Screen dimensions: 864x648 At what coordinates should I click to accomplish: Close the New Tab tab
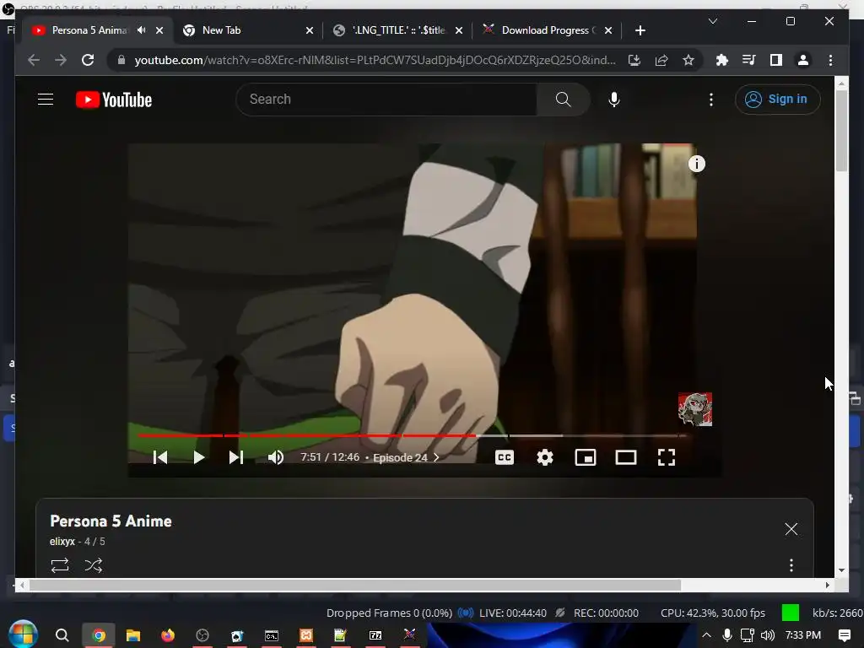click(309, 30)
